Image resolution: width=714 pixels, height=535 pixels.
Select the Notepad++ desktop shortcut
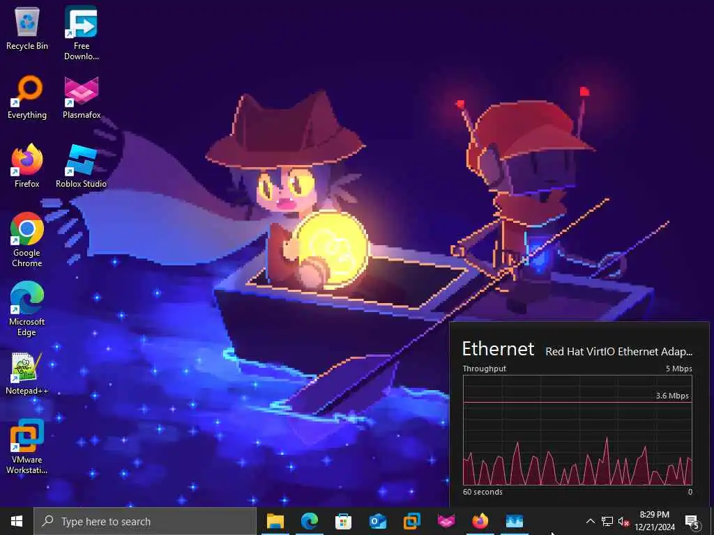(27, 373)
